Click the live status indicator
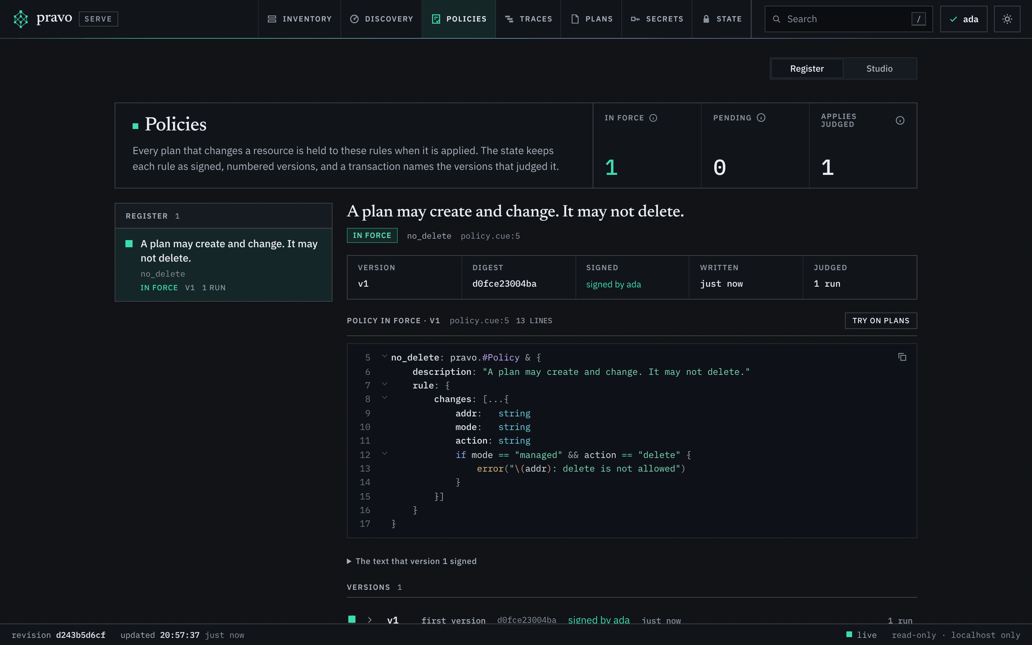The image size is (1032, 645). [861, 635]
